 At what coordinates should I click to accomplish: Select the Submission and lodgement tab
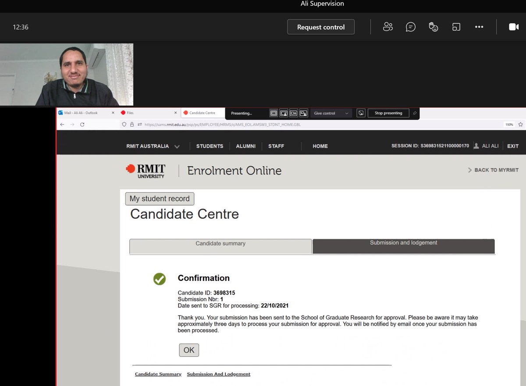tap(404, 246)
